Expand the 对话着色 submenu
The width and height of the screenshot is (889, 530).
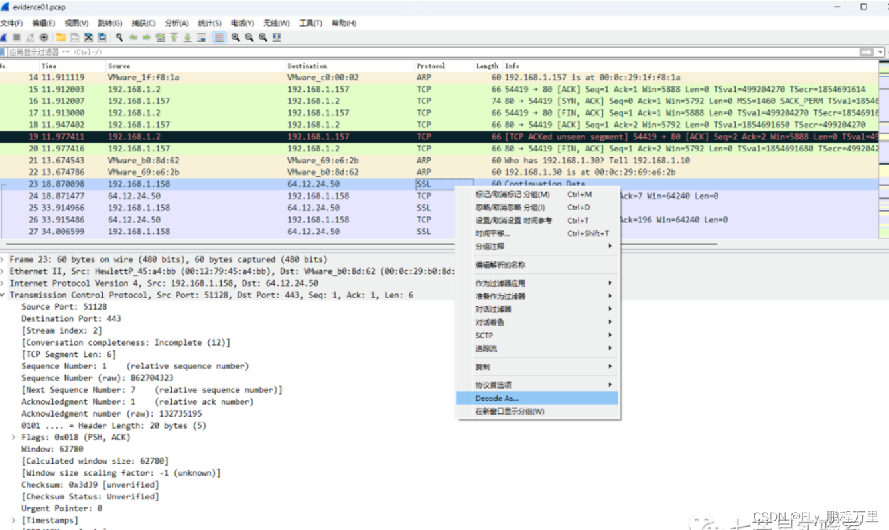point(537,322)
